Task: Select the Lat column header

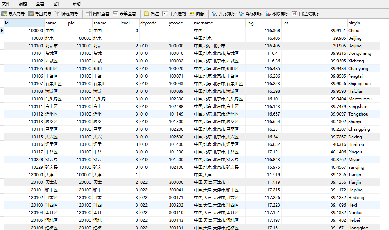Action: coord(314,23)
